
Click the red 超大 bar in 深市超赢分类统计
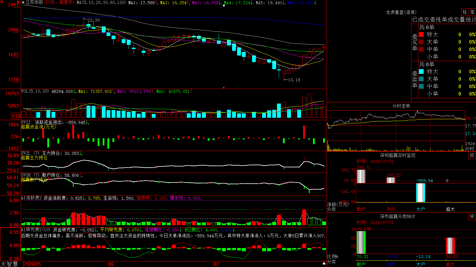click(450, 246)
